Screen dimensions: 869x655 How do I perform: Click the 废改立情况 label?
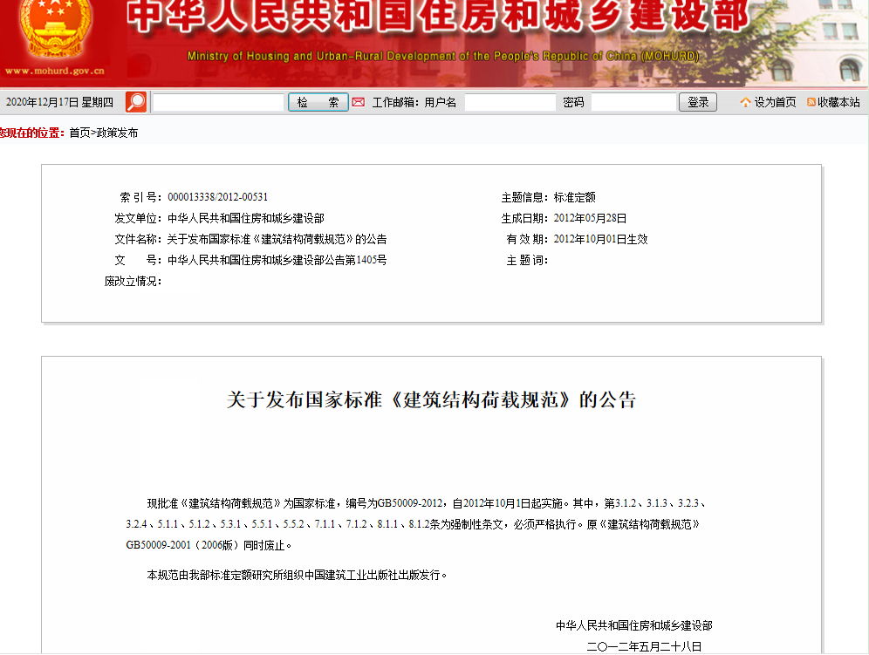point(133,282)
